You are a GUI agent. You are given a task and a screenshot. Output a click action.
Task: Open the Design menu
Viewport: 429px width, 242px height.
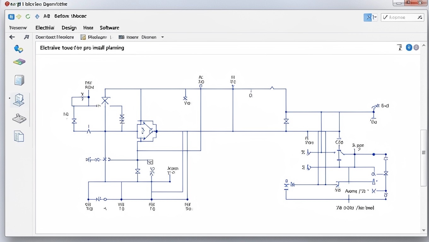(x=69, y=28)
